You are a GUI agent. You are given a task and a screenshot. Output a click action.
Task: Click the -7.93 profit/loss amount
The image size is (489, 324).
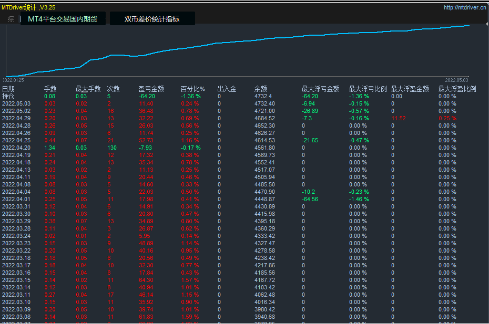tap(145, 148)
